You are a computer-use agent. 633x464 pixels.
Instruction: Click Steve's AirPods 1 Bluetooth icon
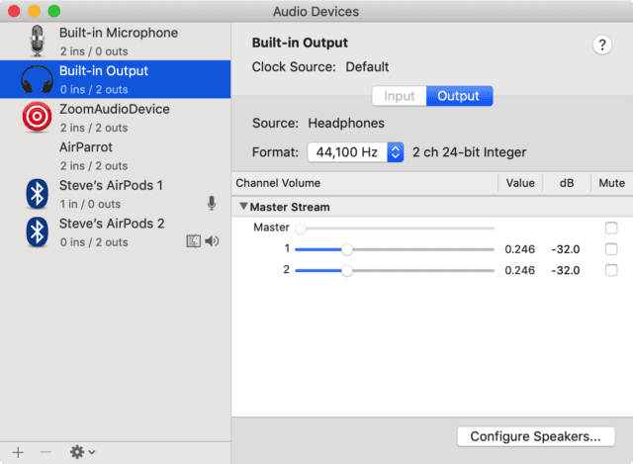[x=38, y=194]
